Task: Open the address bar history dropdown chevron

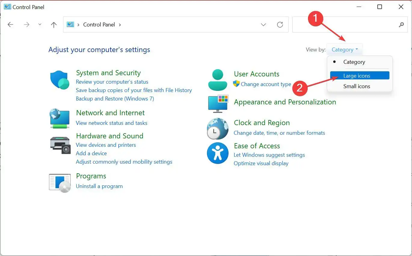Action: (263, 25)
